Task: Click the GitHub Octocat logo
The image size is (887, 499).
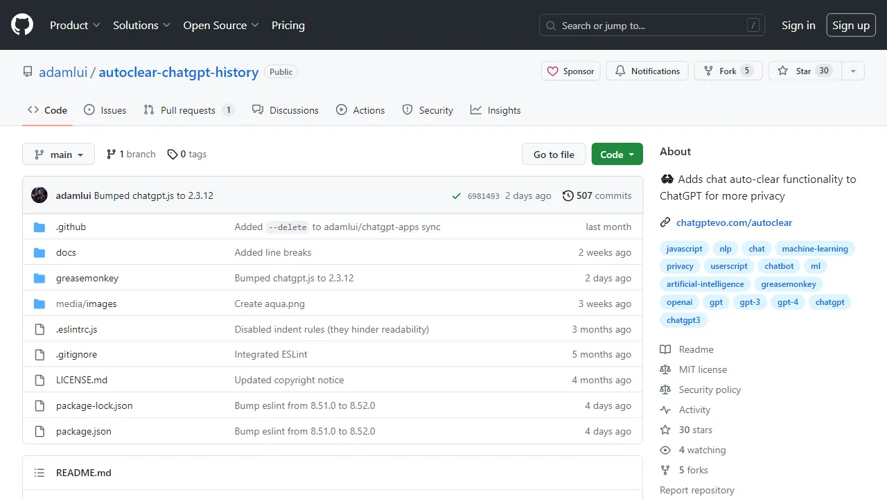Action: (22, 25)
